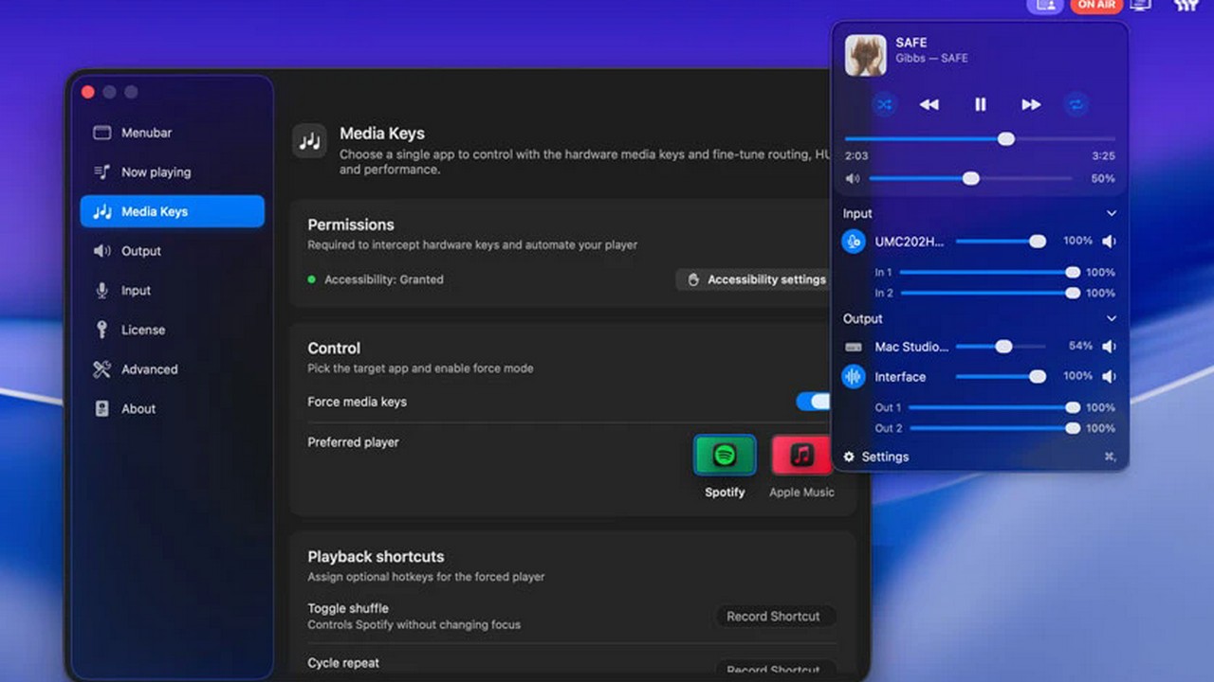This screenshot has height=682, width=1214.
Task: Click the Interface output device icon
Action: [x=854, y=377]
